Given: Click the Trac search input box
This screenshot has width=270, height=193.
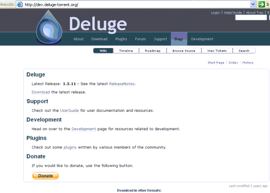Looking at the screenshot, I should pyautogui.click(x=251, y=18).
